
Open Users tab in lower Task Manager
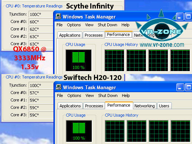(x=164, y=106)
